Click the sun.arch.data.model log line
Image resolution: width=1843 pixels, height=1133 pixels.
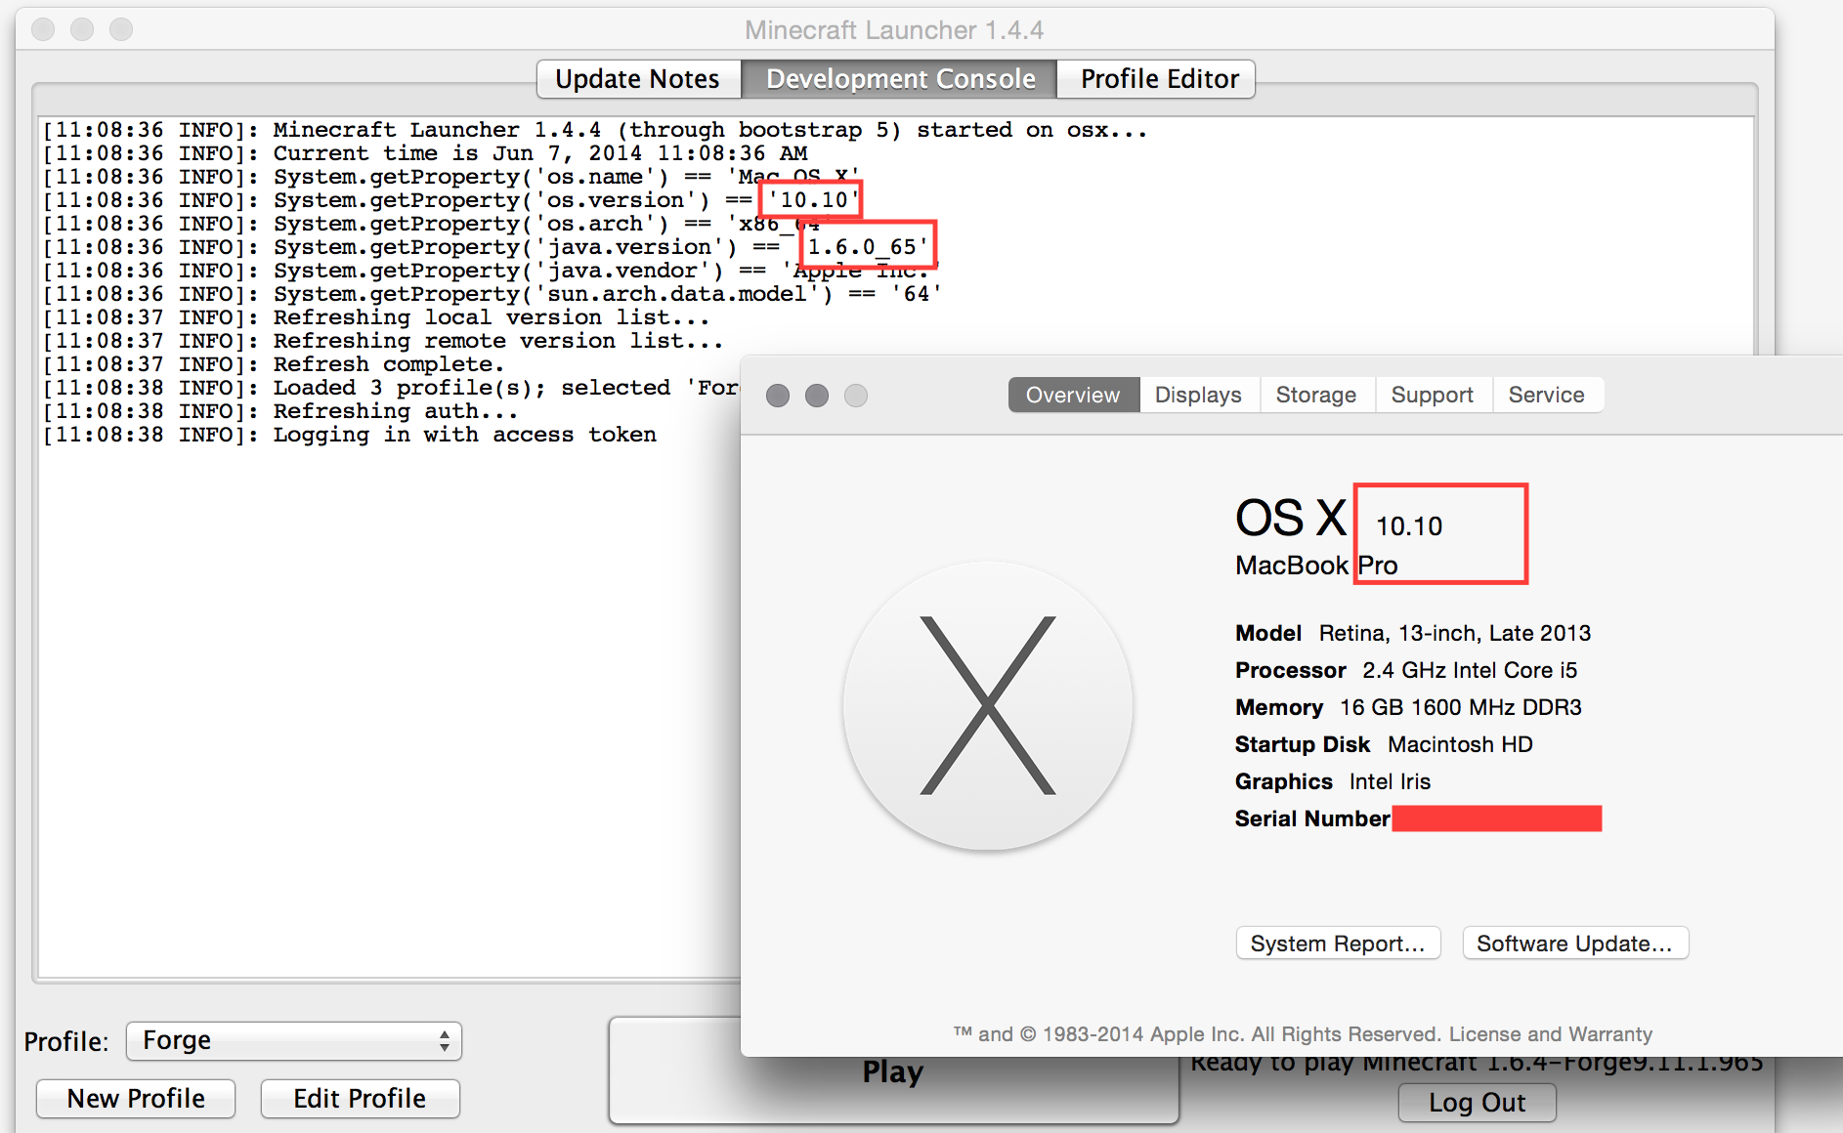tap(493, 294)
